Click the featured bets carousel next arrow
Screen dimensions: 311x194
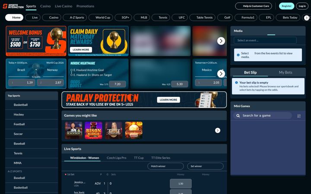[221, 74]
